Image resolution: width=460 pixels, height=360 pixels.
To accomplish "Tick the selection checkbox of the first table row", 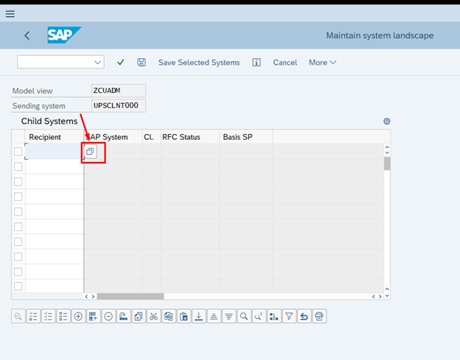I will 18,152.
